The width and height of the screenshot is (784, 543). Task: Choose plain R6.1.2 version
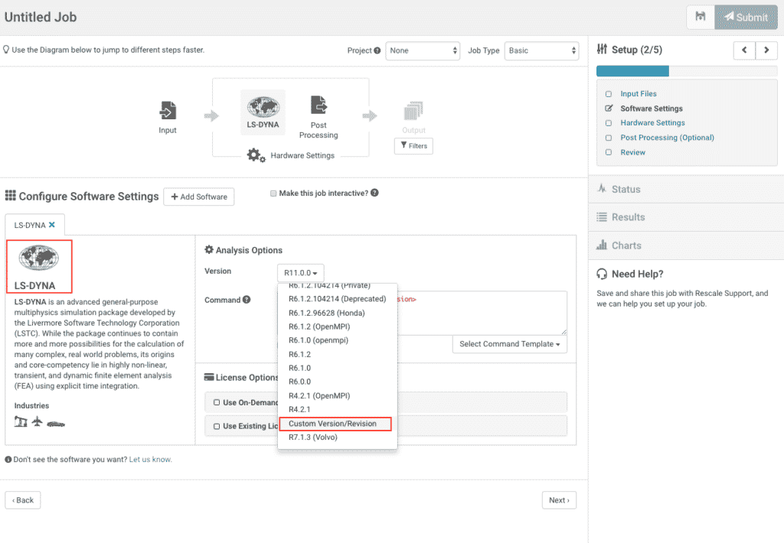click(x=337, y=354)
